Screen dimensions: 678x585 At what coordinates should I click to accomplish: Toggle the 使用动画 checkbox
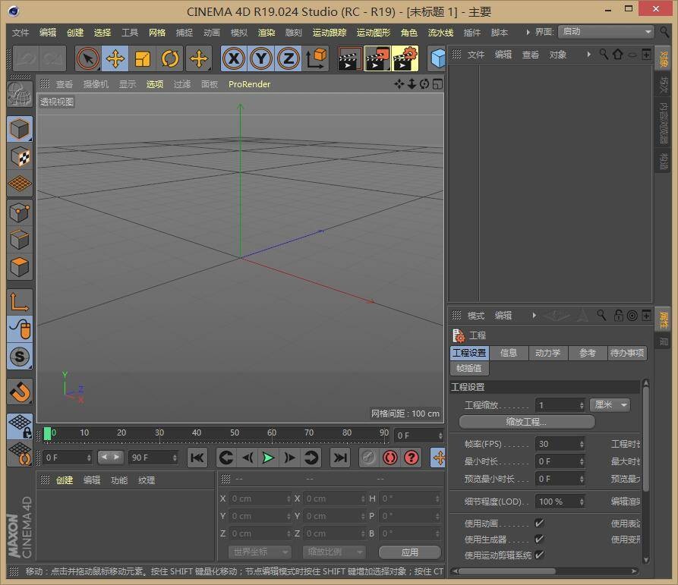[x=539, y=524]
